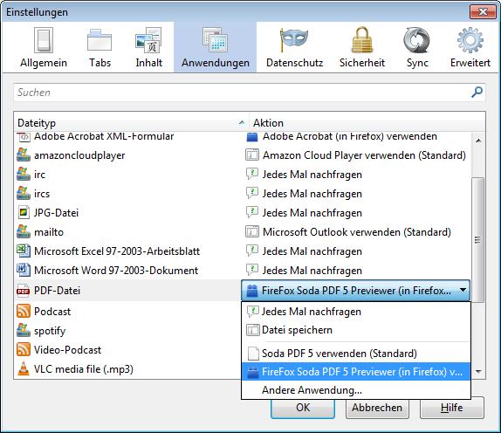Click the Microsoft Outlook action icon
501x433 pixels.
pyautogui.click(x=252, y=231)
